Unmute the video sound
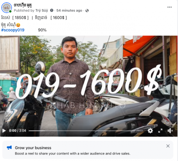178x161 pixels. pos(170,131)
